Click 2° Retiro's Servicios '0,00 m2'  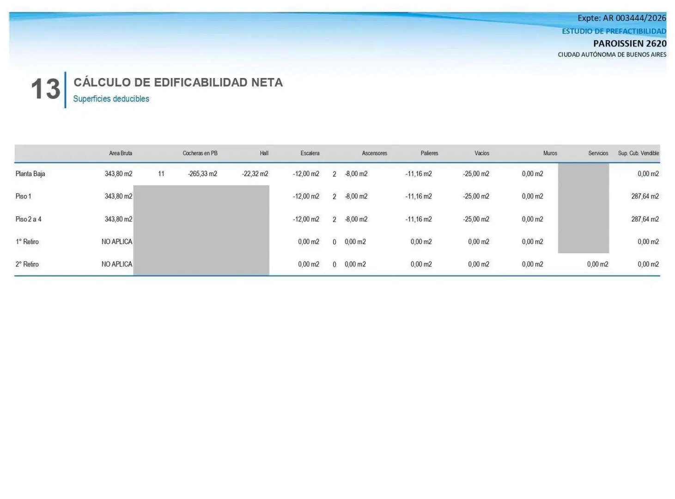598,265
